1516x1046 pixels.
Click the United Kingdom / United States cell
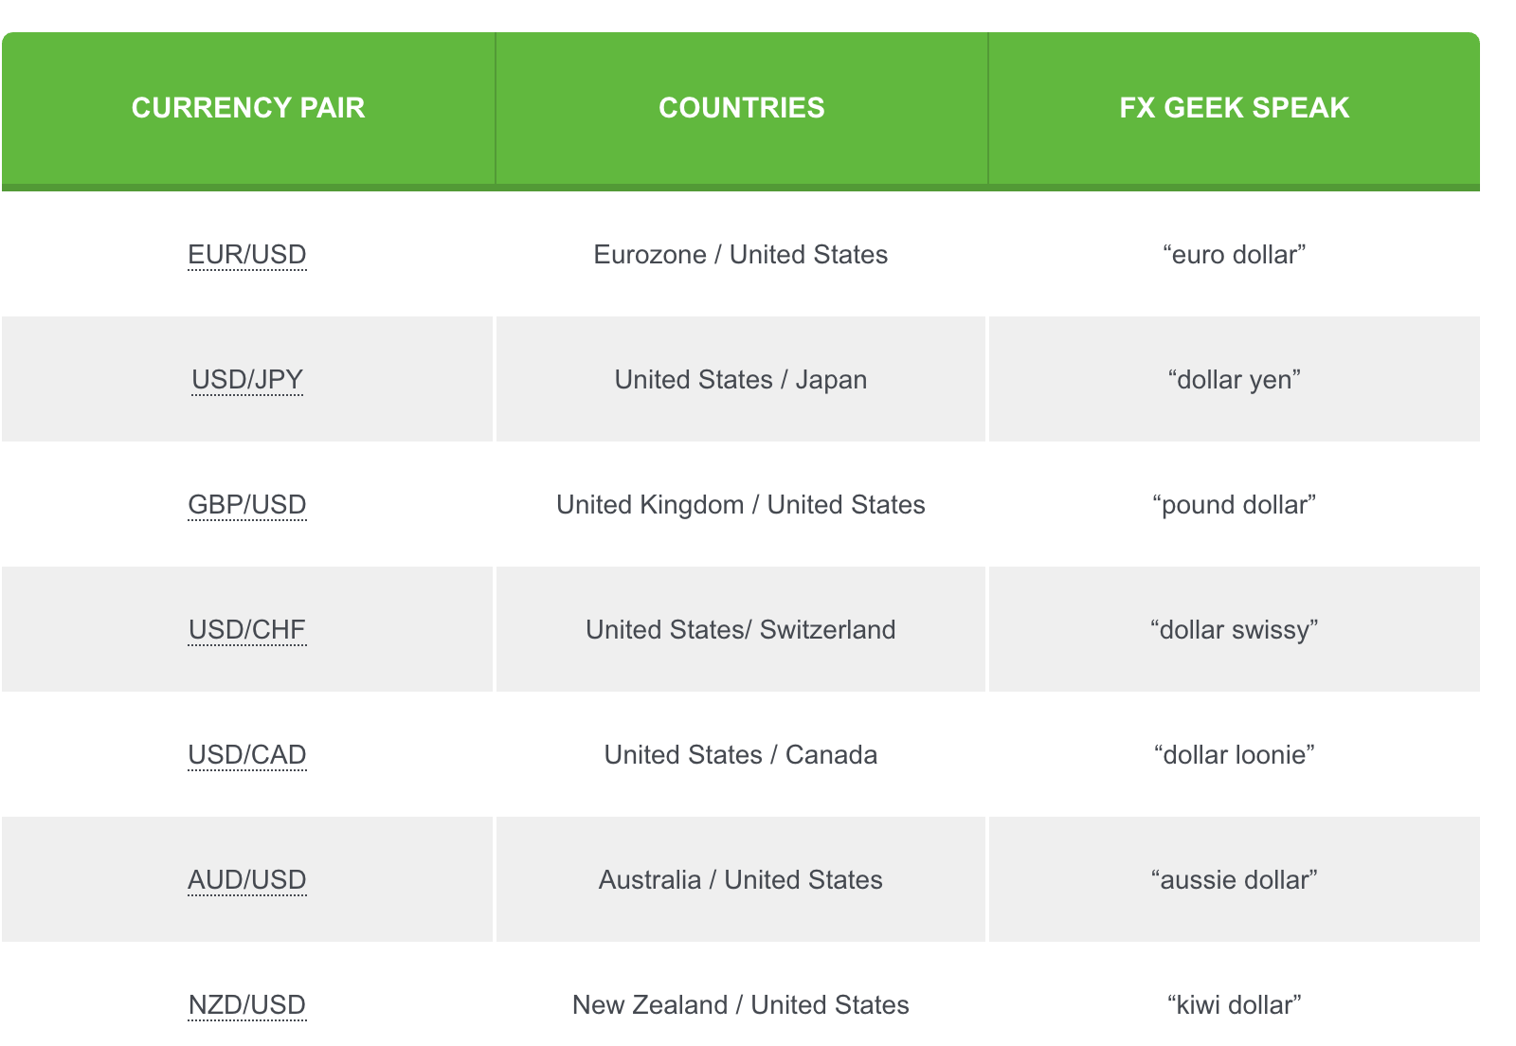point(741,505)
